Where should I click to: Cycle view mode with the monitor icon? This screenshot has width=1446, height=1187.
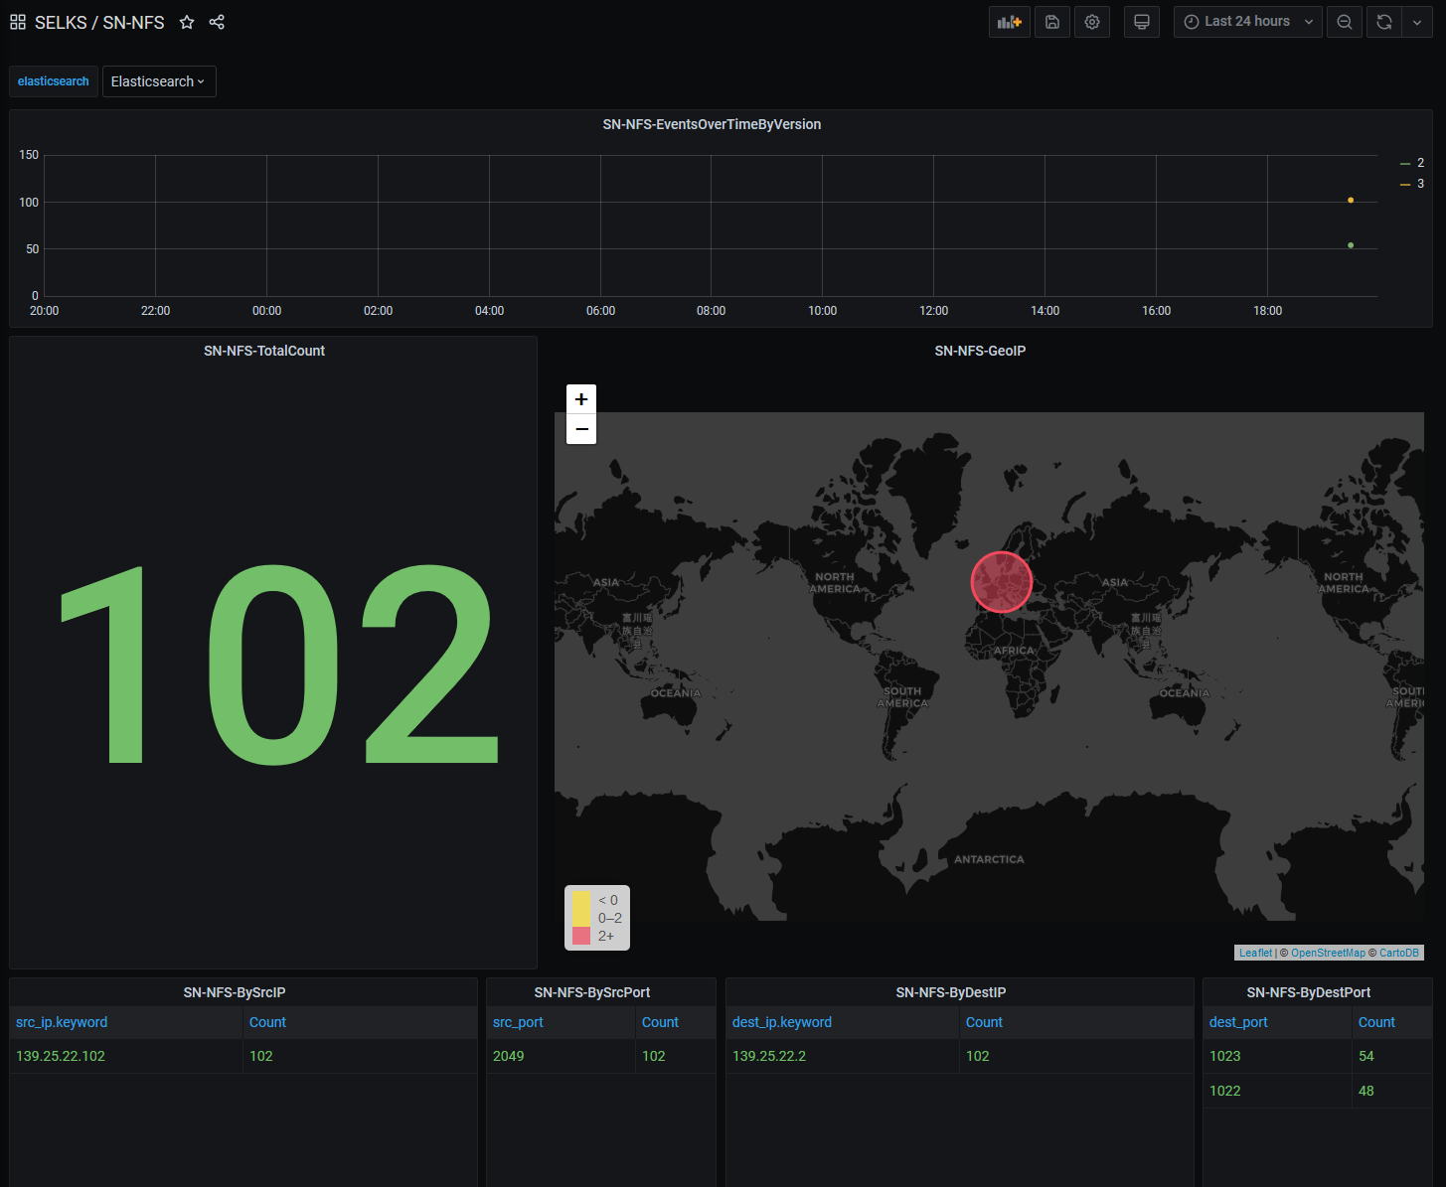pyautogui.click(x=1142, y=22)
